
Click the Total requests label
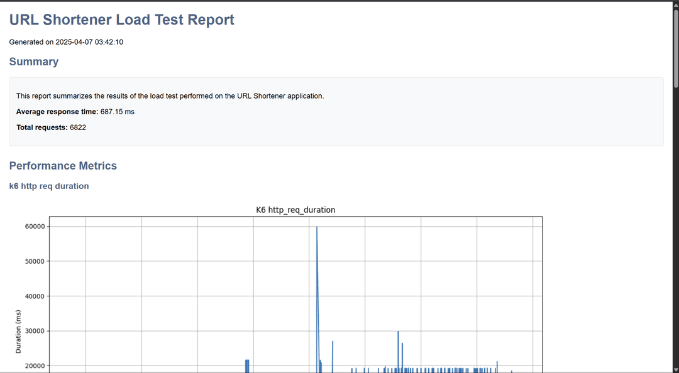(41, 127)
